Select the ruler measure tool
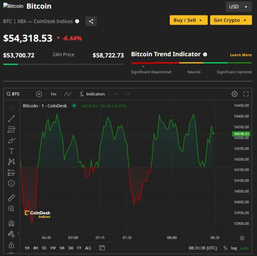This screenshot has height=256, width=257. [x=11, y=198]
